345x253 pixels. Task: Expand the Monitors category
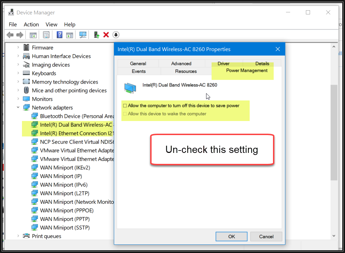(18, 99)
